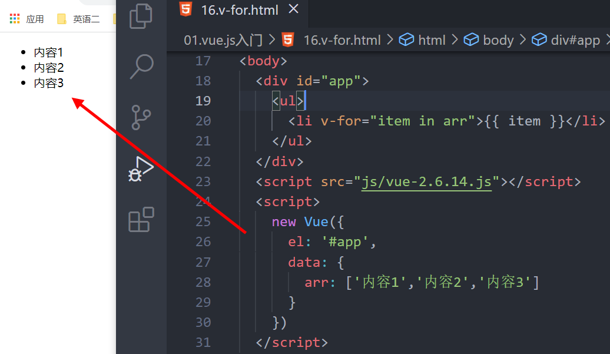Screen dimensions: 610x354
Task: Open the Source Control view
Action: [x=141, y=117]
